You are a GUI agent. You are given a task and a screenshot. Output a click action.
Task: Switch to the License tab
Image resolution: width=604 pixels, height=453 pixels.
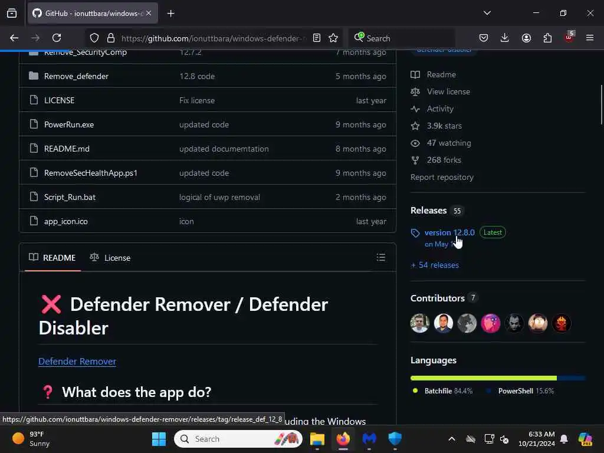point(110,258)
